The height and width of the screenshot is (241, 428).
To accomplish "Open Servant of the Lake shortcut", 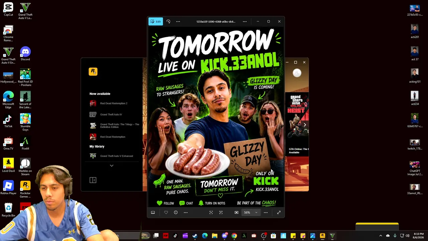I will pos(25,100).
